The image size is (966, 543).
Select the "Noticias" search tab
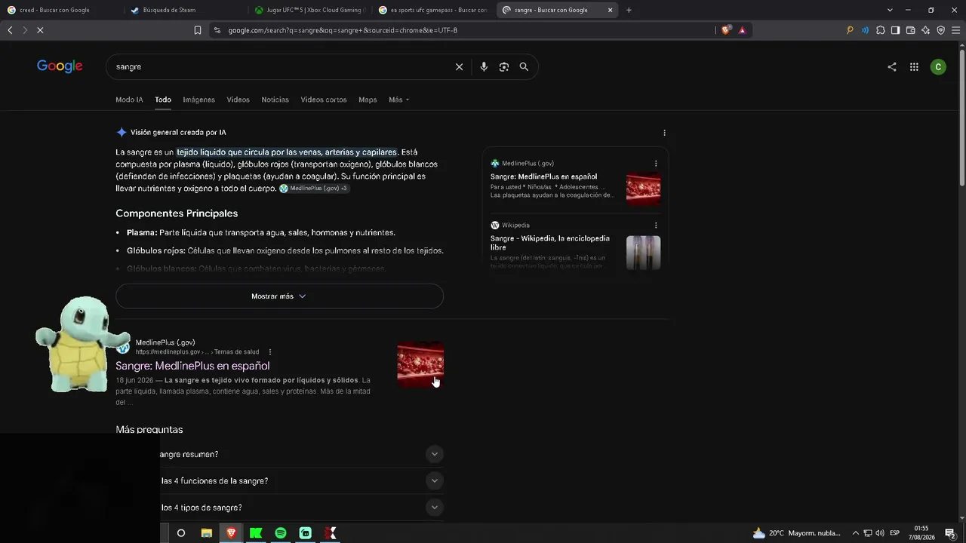coord(275,100)
